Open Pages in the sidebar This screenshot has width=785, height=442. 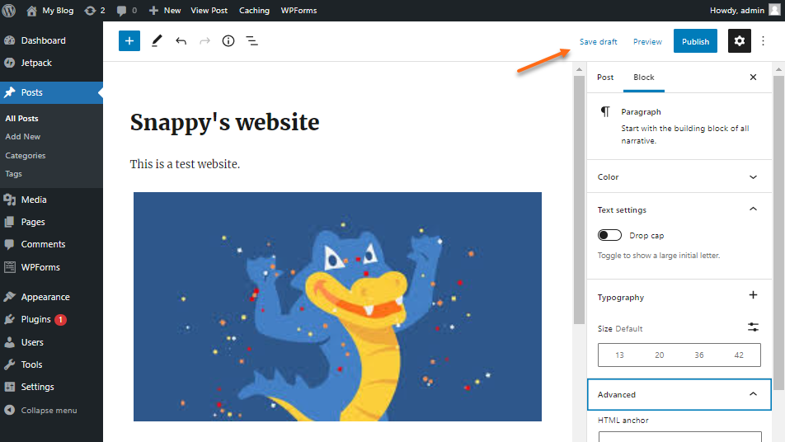(x=51, y=222)
